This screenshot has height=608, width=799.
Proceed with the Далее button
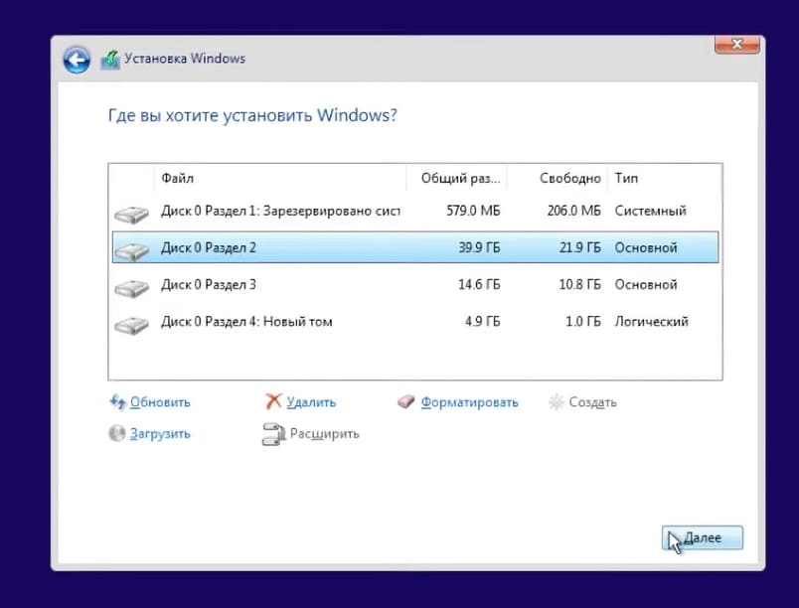pyautogui.click(x=703, y=537)
